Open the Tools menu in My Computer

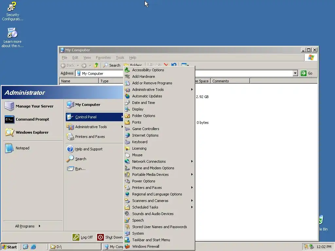[120, 58]
